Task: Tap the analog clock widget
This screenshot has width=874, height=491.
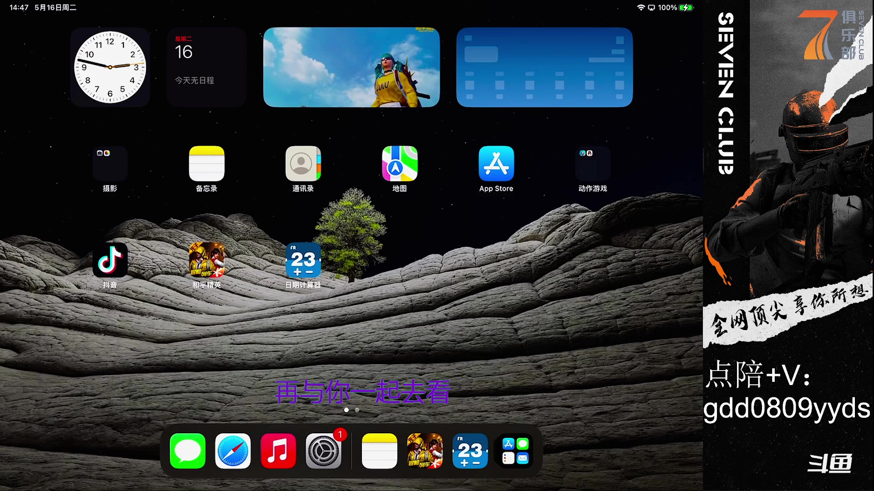Action: 110,67
